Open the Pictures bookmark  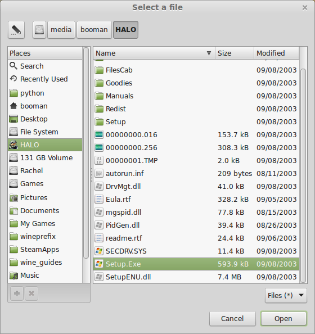[45, 198]
